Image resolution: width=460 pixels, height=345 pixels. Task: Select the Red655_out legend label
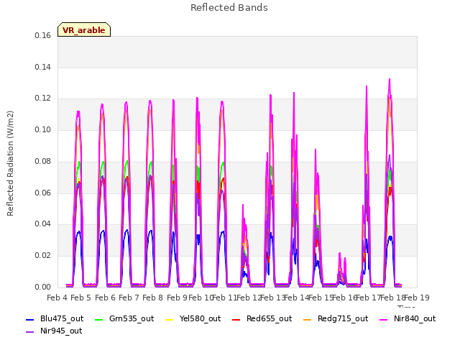point(269,319)
